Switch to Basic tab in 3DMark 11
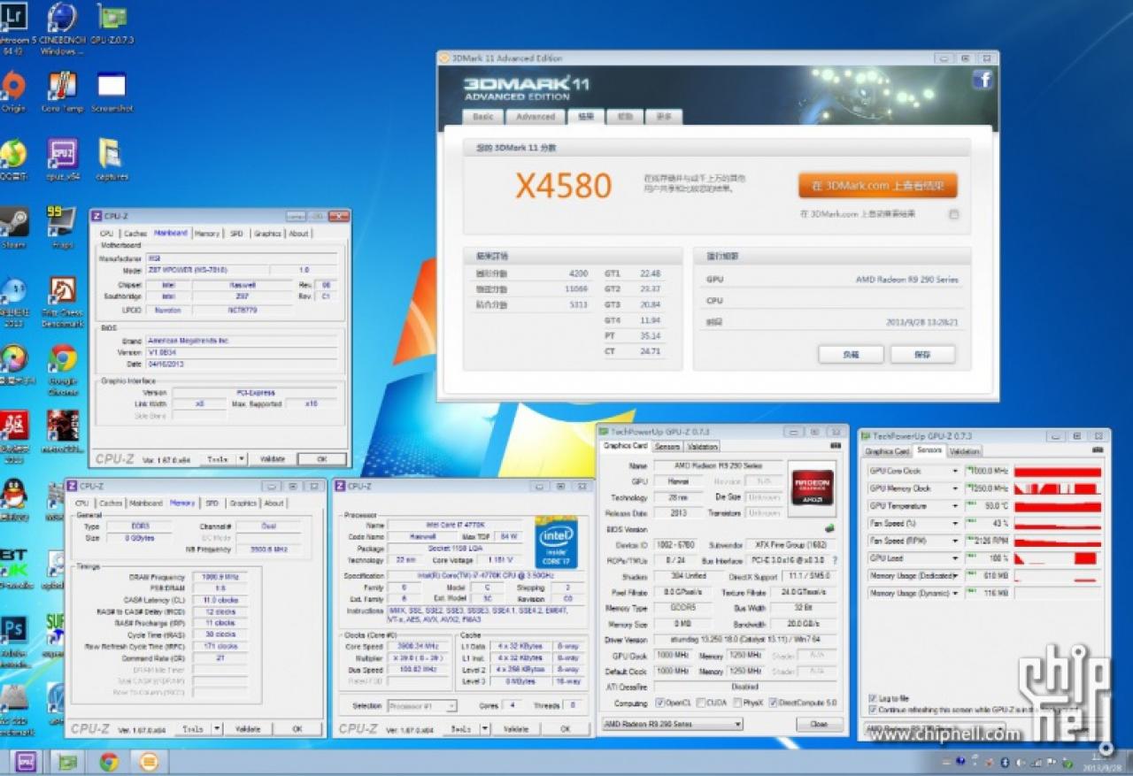 coord(483,116)
